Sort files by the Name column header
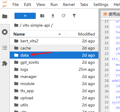Image resolution: width=120 pixels, height=112 pixels. tap(38, 34)
